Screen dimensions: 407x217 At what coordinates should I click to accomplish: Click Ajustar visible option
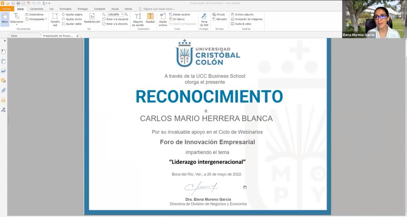pyautogui.click(x=71, y=24)
